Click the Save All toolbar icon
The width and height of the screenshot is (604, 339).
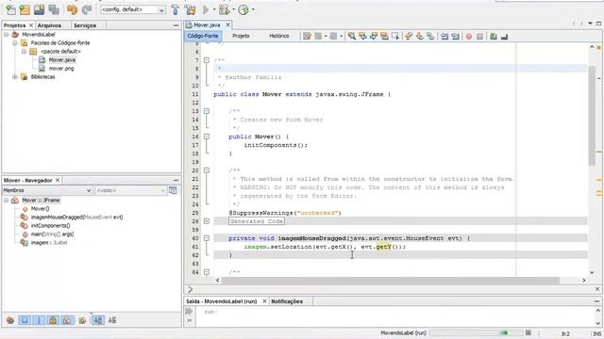click(54, 9)
